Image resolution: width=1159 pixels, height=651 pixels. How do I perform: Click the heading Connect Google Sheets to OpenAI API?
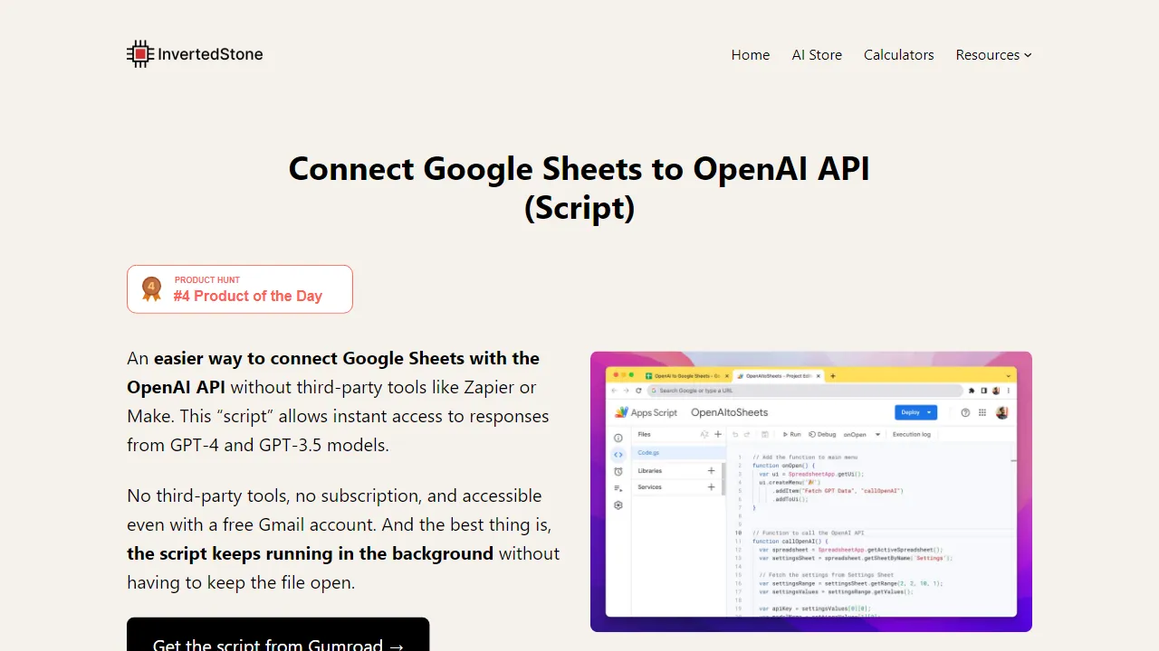pos(579,188)
